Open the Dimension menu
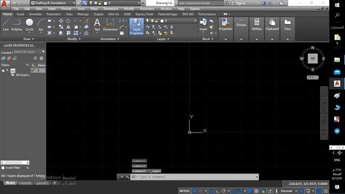Screen dimensions: 345x194 coord(111,9)
